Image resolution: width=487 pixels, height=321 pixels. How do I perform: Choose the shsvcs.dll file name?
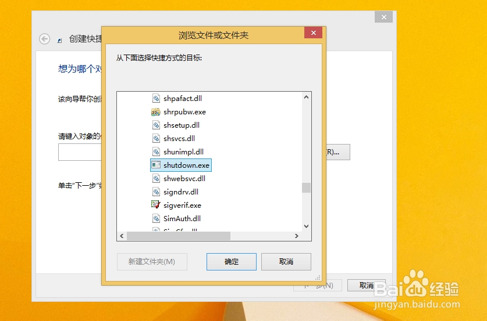pyautogui.click(x=179, y=139)
